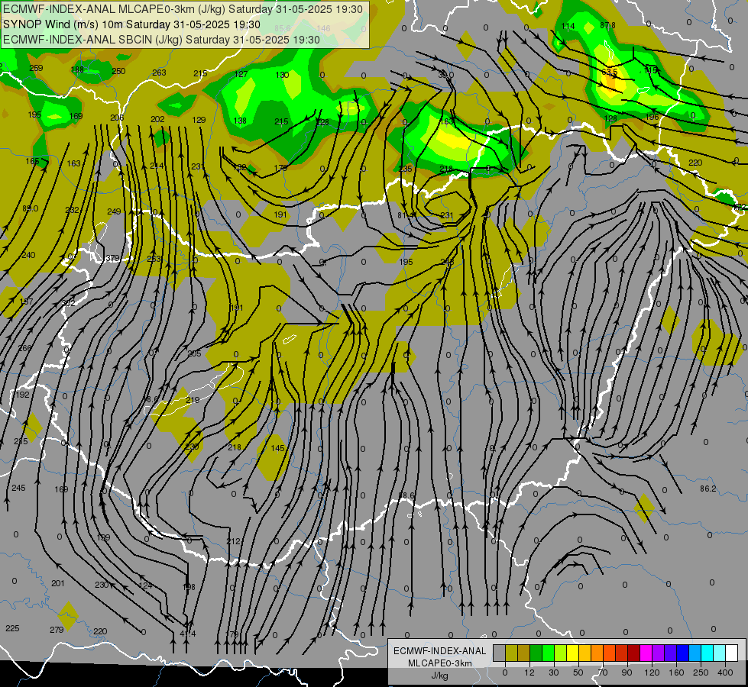The image size is (748, 687).
Task: Click the map value 89.0
Action: tap(31, 209)
